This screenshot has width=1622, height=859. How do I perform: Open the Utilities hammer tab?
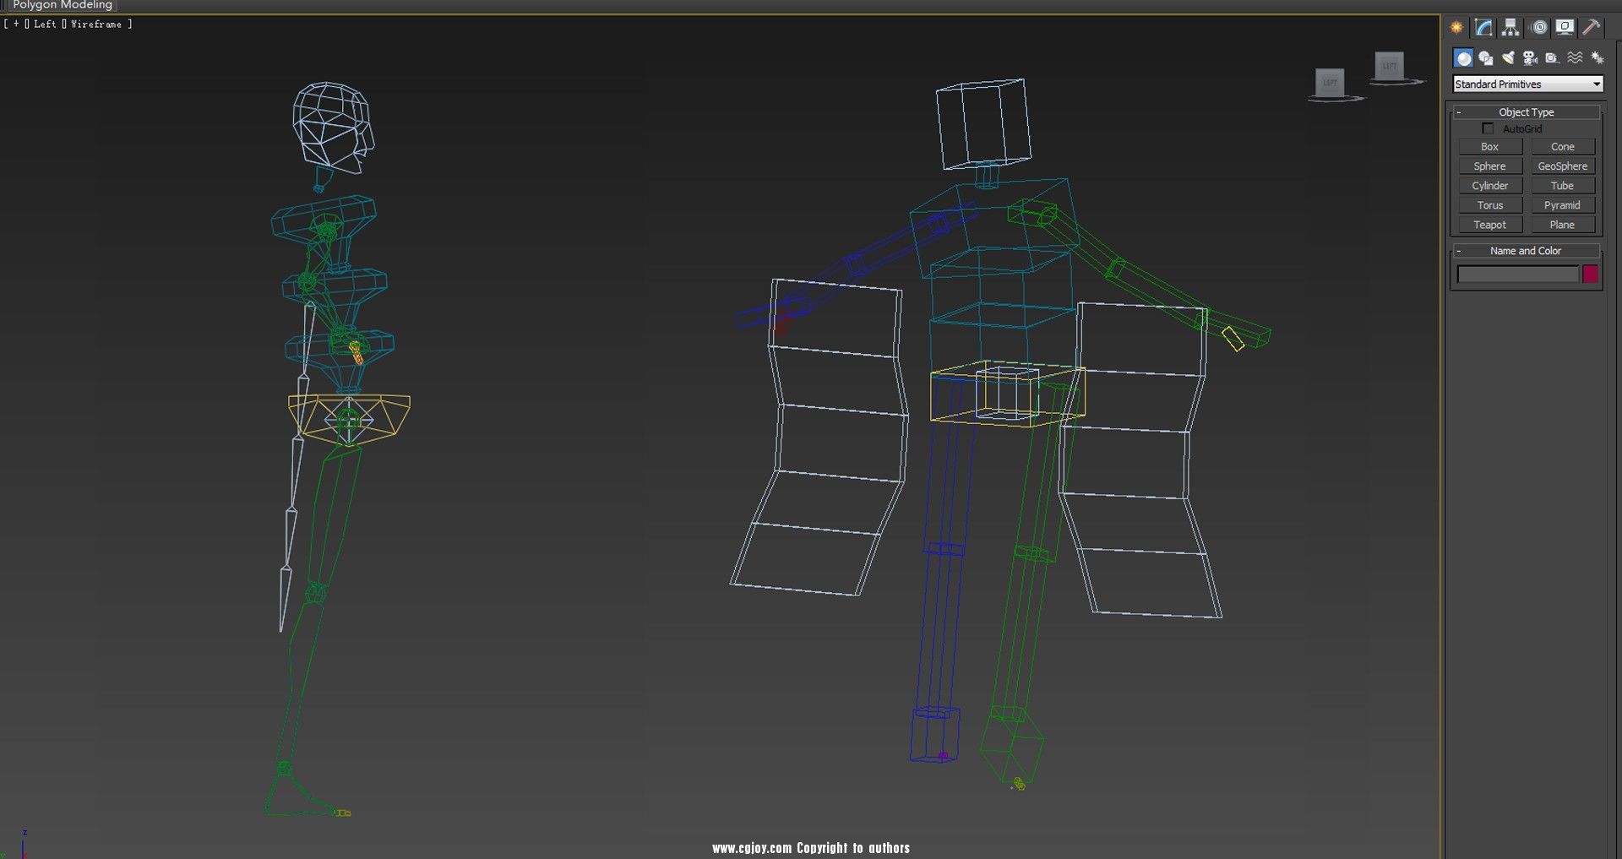click(1592, 28)
